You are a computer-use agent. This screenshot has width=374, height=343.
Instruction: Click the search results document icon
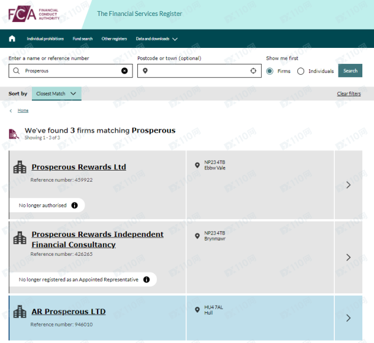(x=13, y=134)
